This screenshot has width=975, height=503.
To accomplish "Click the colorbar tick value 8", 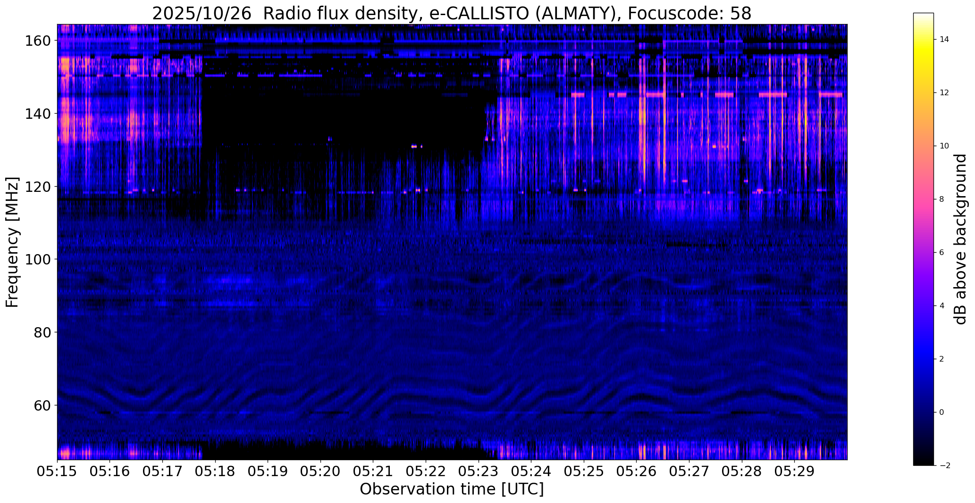I will coord(941,199).
